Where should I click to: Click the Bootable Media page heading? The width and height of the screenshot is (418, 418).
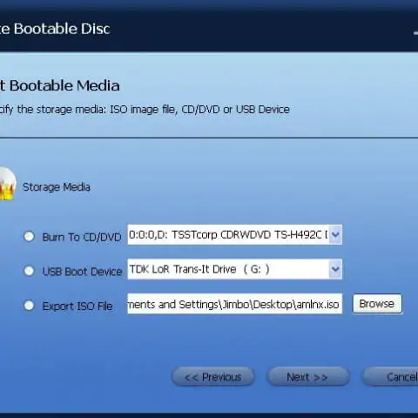(x=60, y=85)
